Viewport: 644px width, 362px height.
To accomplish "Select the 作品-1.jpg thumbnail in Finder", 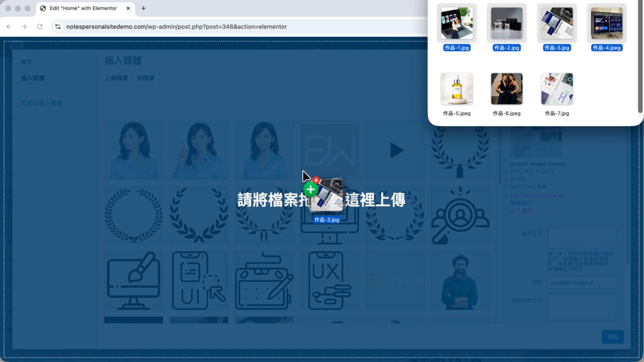I will [x=457, y=23].
